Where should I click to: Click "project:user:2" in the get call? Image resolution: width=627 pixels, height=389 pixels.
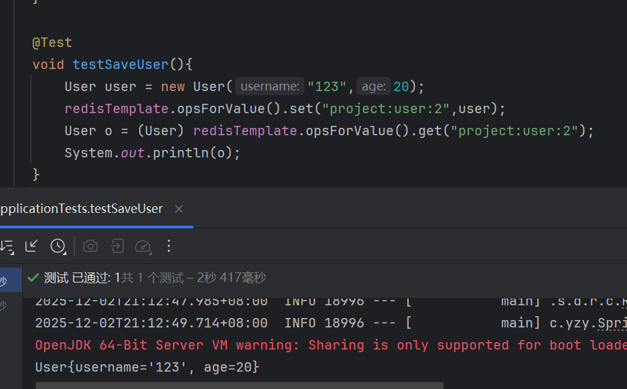tap(514, 131)
